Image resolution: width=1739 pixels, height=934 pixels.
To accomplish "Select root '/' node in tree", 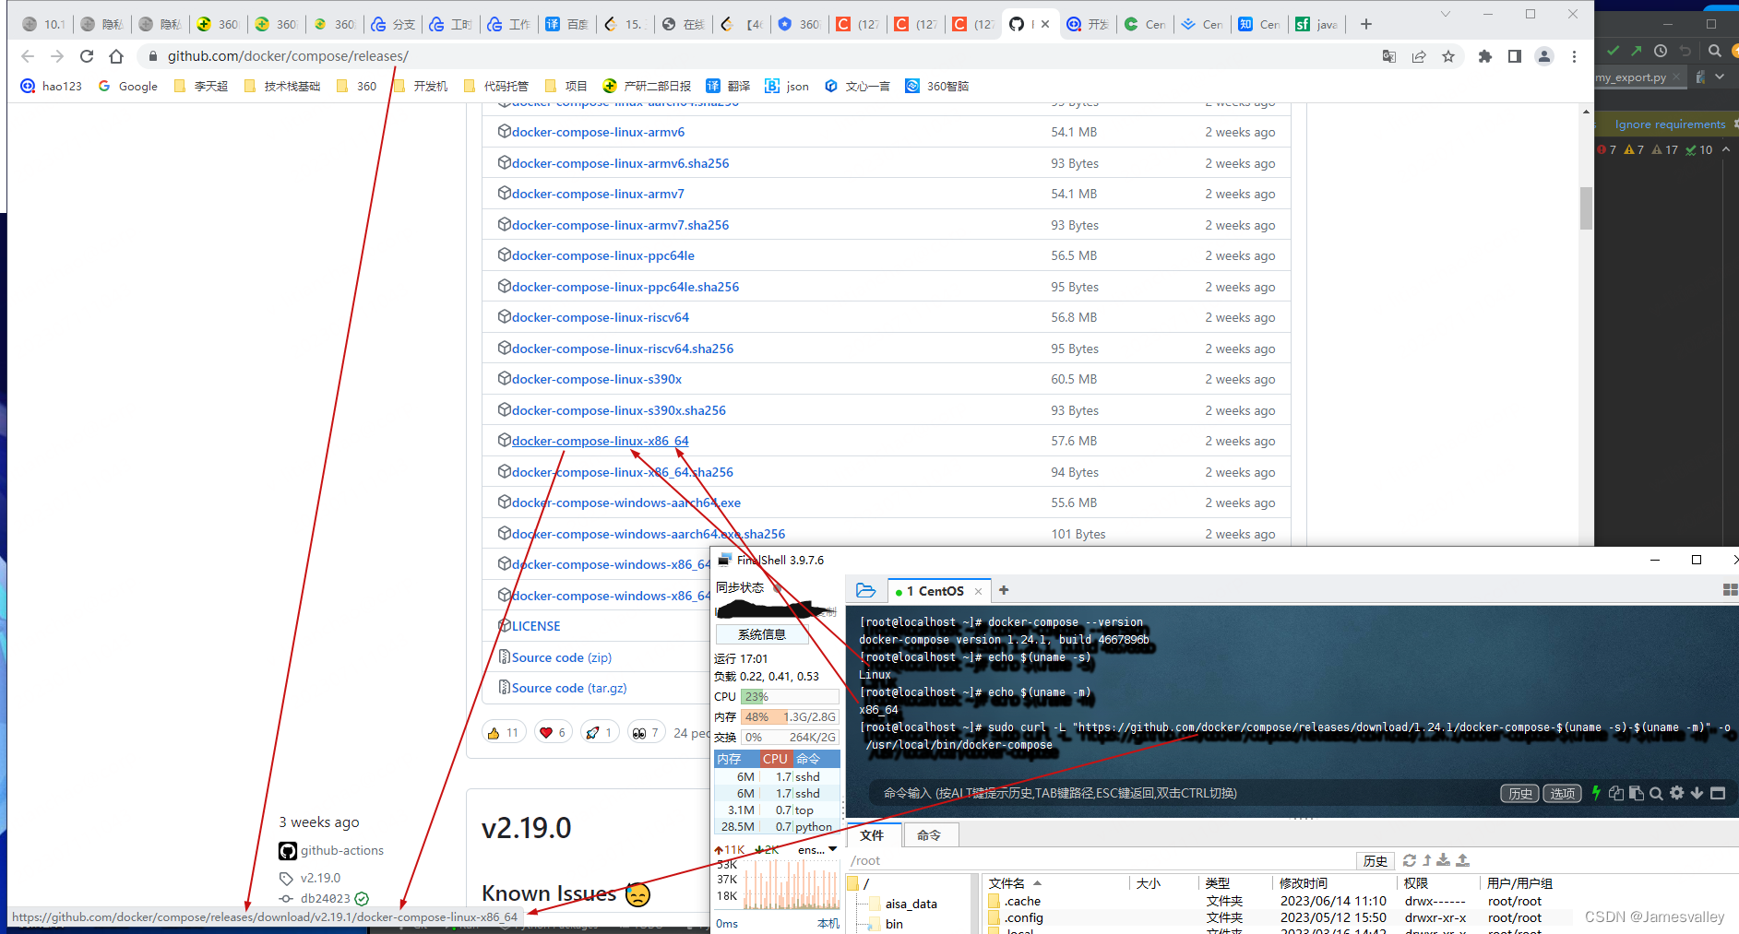I will point(859,883).
